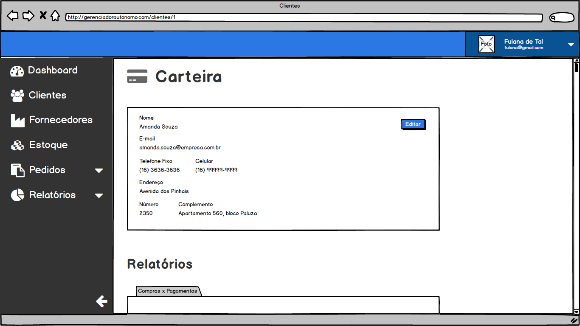580x326 pixels.
Task: Click the browser back arrow
Action: click(x=13, y=16)
